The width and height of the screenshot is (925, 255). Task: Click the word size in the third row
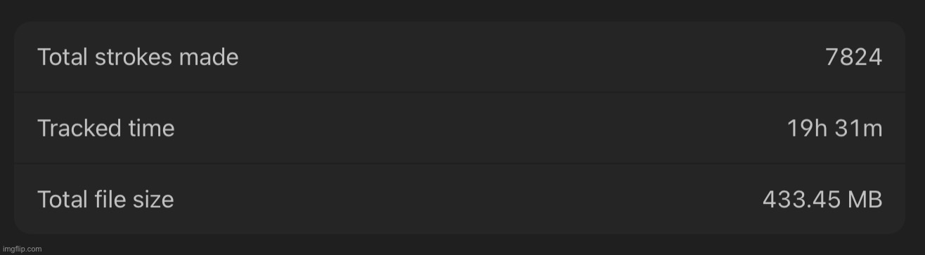[154, 200]
